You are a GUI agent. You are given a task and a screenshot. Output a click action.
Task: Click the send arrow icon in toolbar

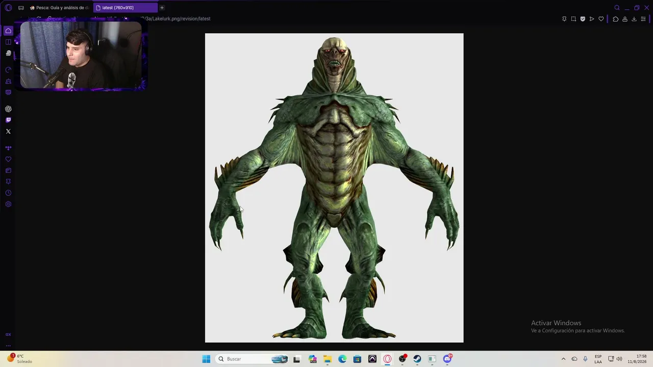(x=592, y=19)
